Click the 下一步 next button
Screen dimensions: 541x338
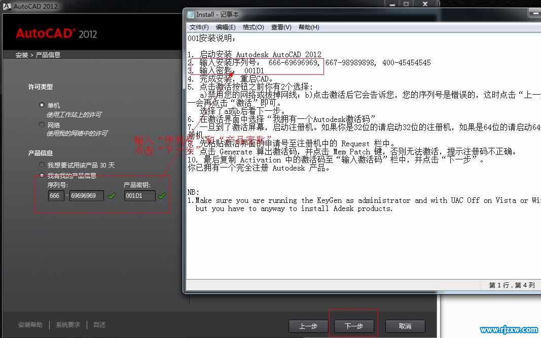[x=353, y=326]
